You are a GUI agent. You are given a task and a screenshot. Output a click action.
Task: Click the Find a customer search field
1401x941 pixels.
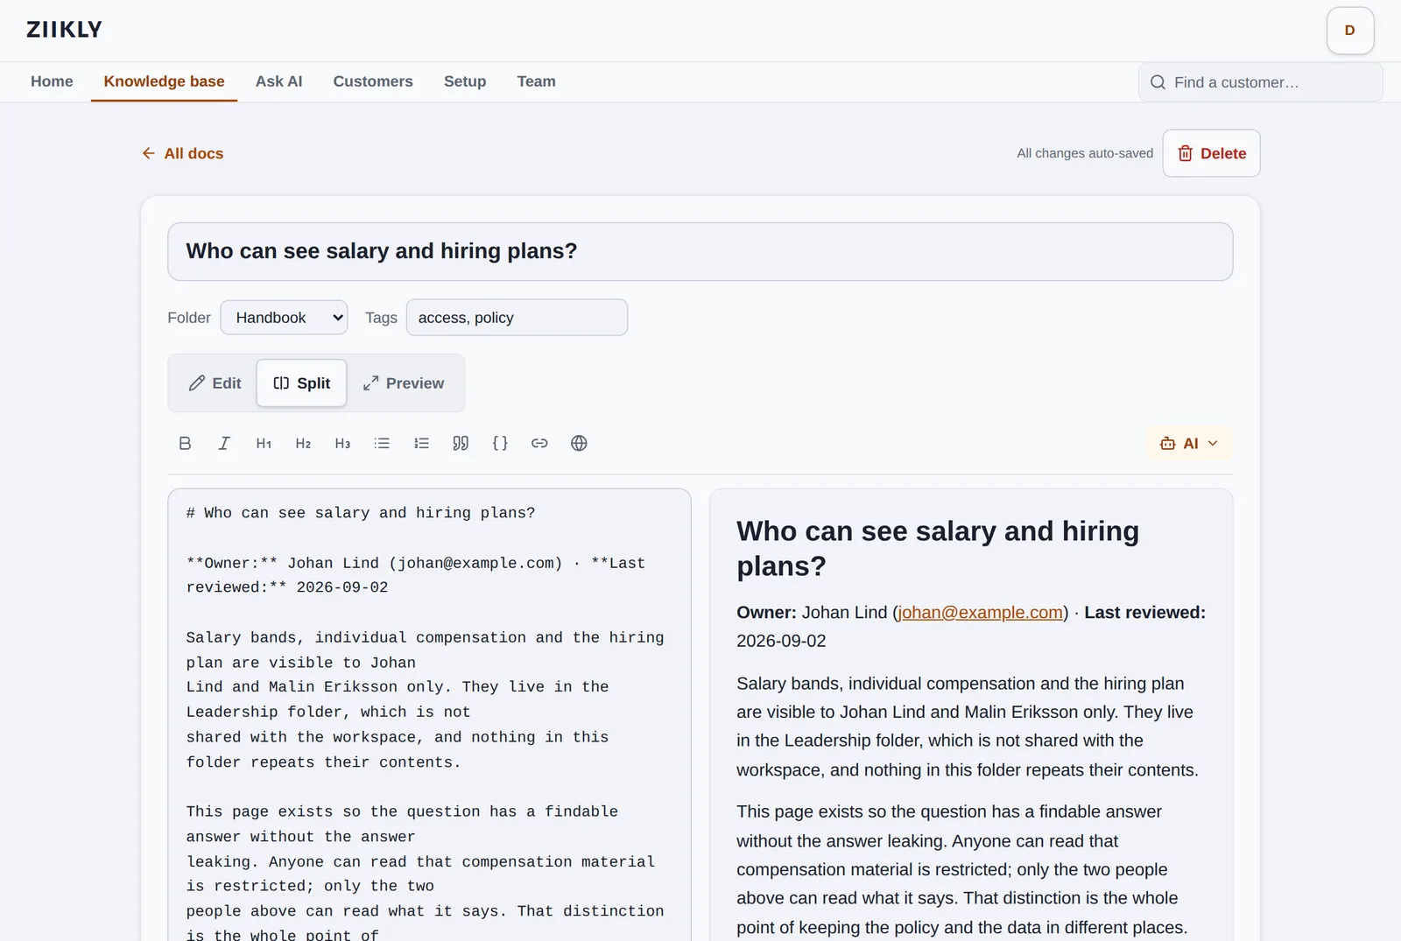click(1260, 82)
